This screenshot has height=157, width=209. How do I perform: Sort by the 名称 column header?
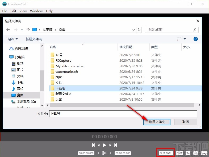[x=53, y=47]
